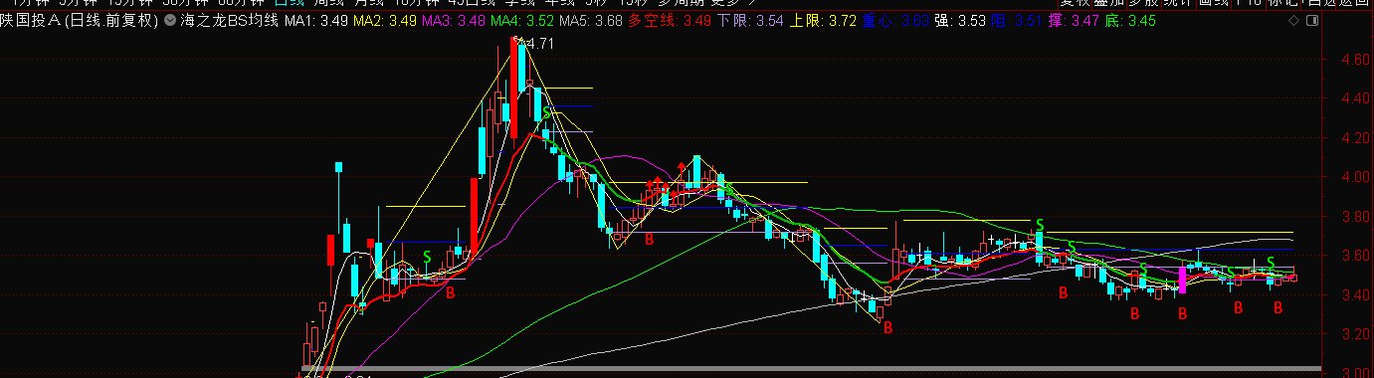
Task: Click the yellow 上限: 3.72 label
Action: (x=823, y=20)
